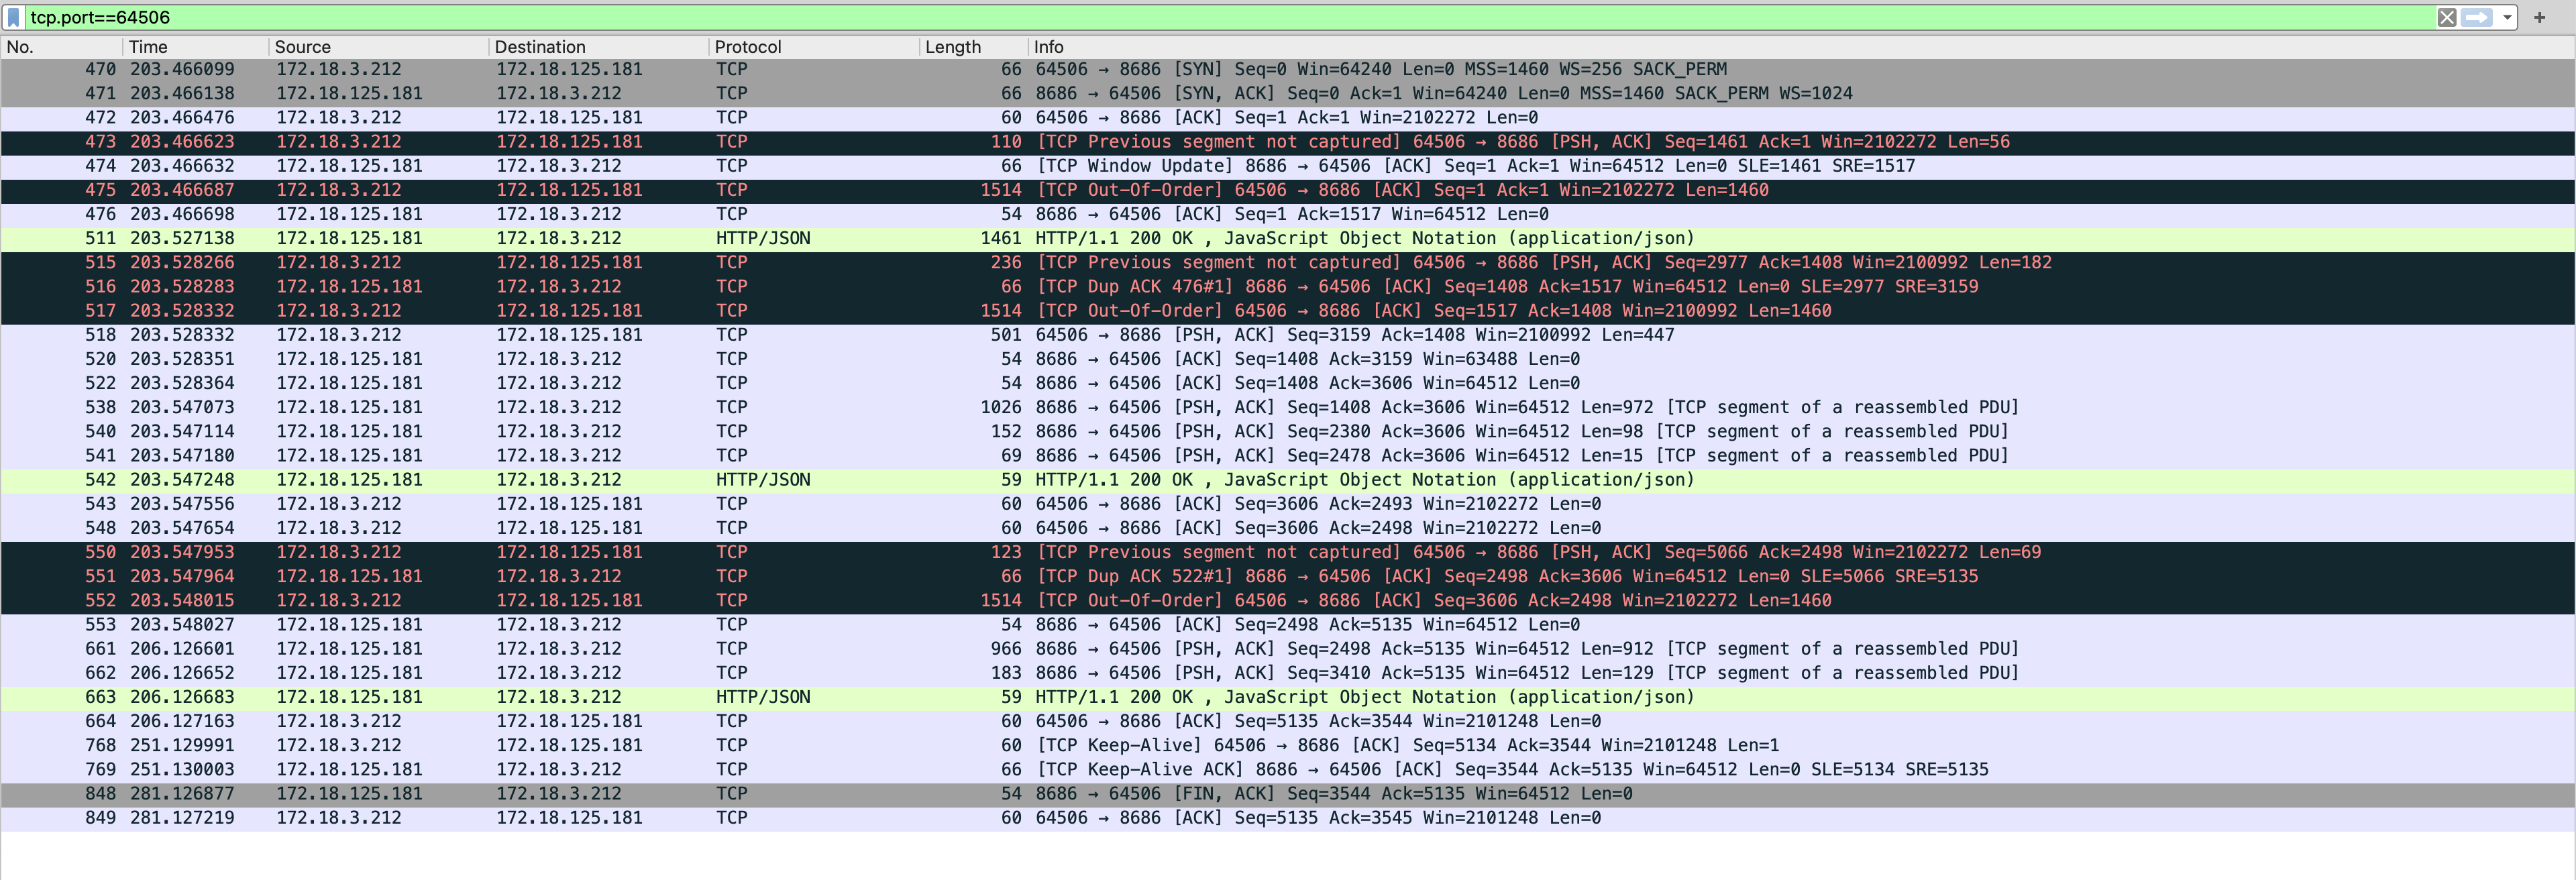Click the Info column header

[x=1800, y=47]
